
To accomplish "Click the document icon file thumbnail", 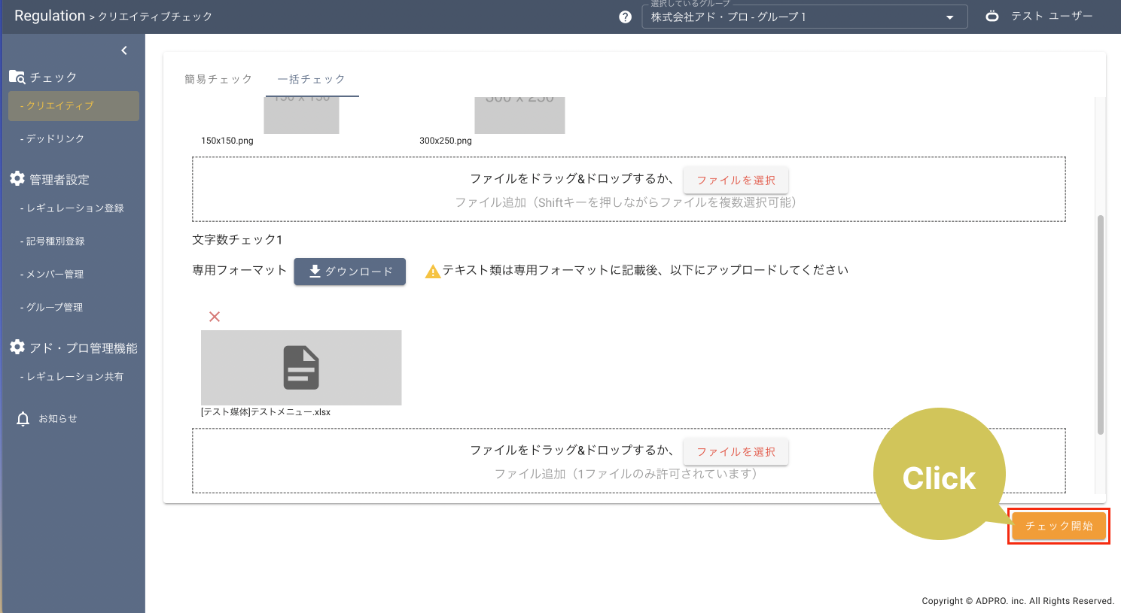I will click(301, 368).
